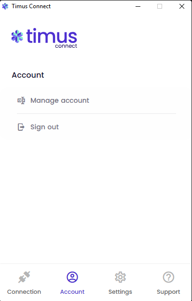Click the title bar Timus Connect app icon
Image resolution: width=192 pixels, height=301 pixels.
[5, 6]
